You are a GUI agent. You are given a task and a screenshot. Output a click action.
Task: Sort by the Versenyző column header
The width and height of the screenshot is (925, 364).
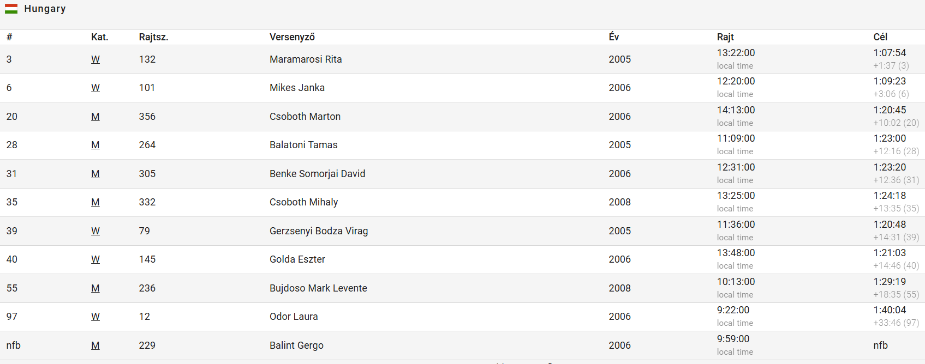coord(292,37)
